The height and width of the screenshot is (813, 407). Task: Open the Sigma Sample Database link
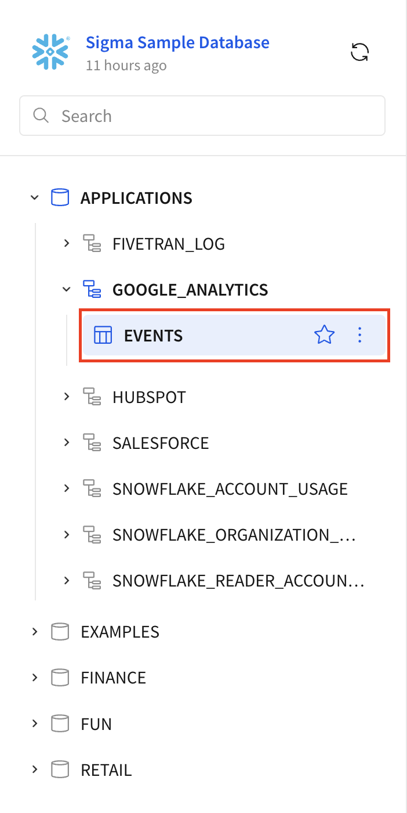tap(177, 42)
